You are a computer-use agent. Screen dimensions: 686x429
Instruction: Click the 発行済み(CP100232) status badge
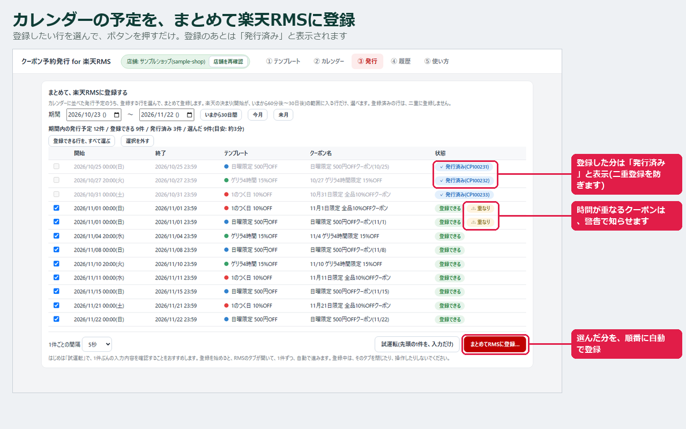(x=464, y=181)
